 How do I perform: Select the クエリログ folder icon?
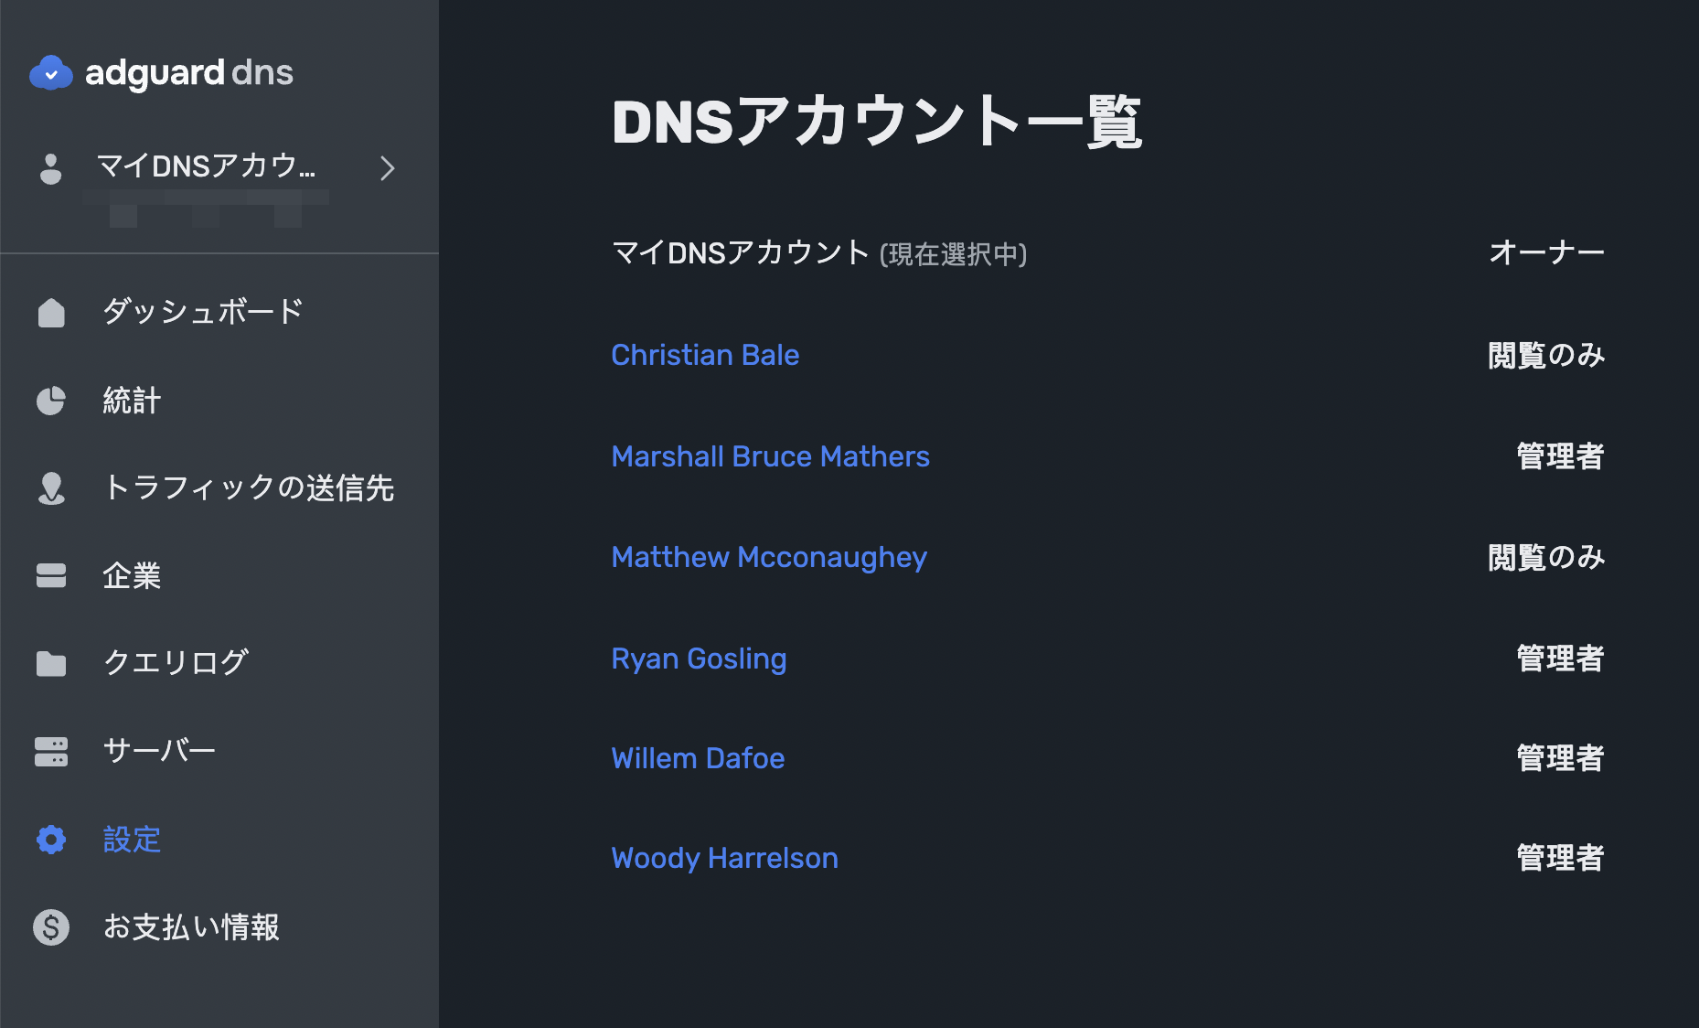[51, 663]
